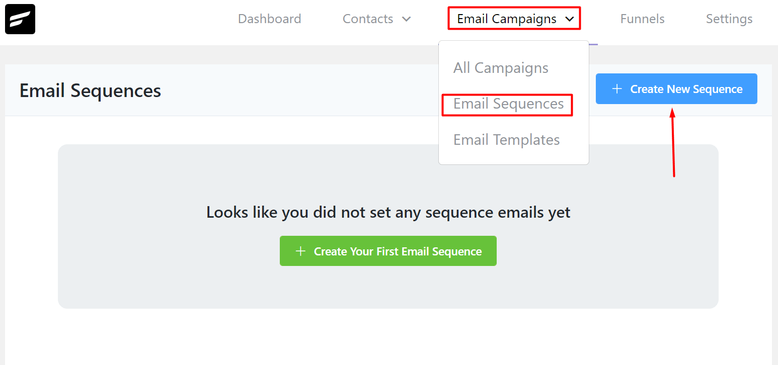
Task: Go to the Dashboard page
Action: pyautogui.click(x=270, y=19)
